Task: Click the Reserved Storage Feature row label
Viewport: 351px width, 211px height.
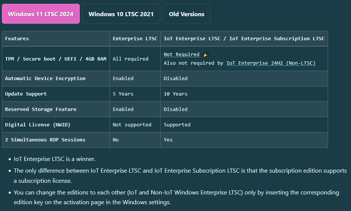Action: click(56, 109)
